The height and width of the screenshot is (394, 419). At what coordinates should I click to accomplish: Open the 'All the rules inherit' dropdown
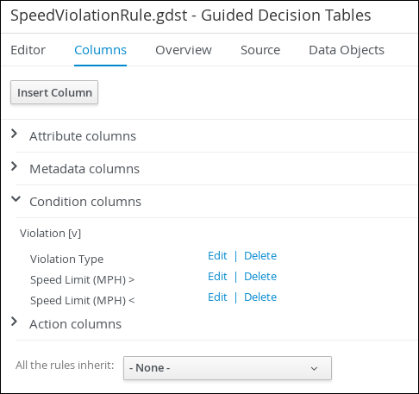coord(228,368)
